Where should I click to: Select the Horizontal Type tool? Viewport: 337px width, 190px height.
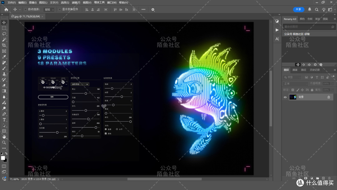pyautogui.click(x=4, y=120)
